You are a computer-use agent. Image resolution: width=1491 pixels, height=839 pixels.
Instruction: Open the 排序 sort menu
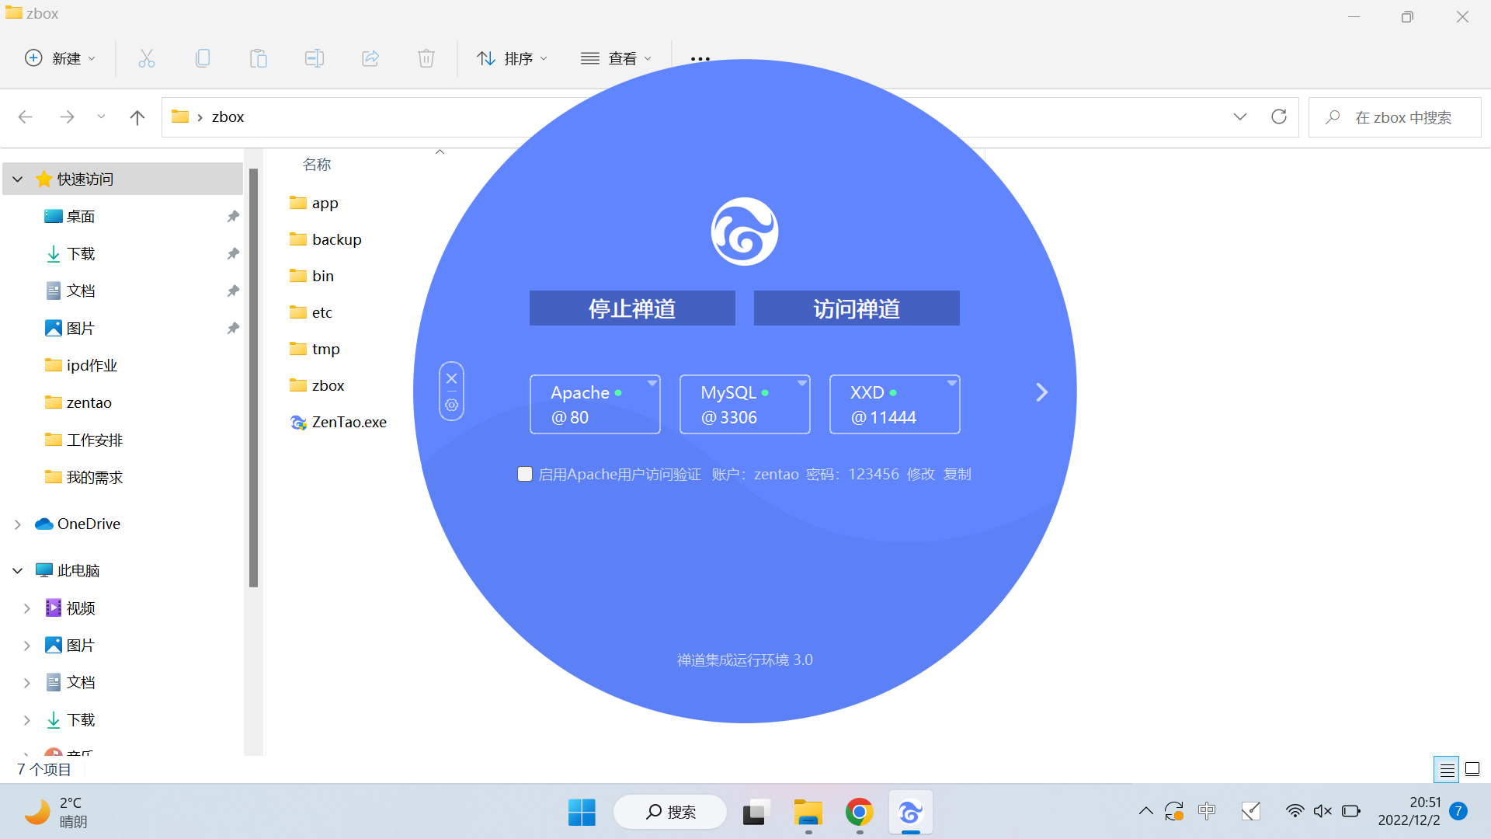512,58
